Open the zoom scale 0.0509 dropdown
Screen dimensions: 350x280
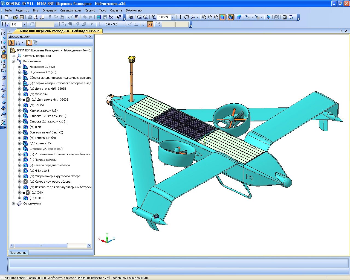(173, 17)
